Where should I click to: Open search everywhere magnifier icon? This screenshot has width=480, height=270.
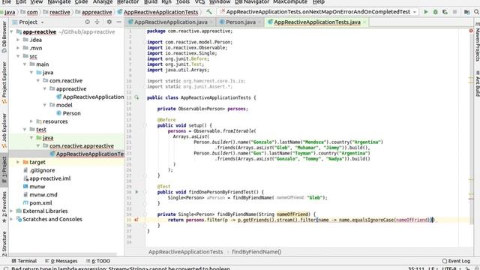click(x=476, y=12)
